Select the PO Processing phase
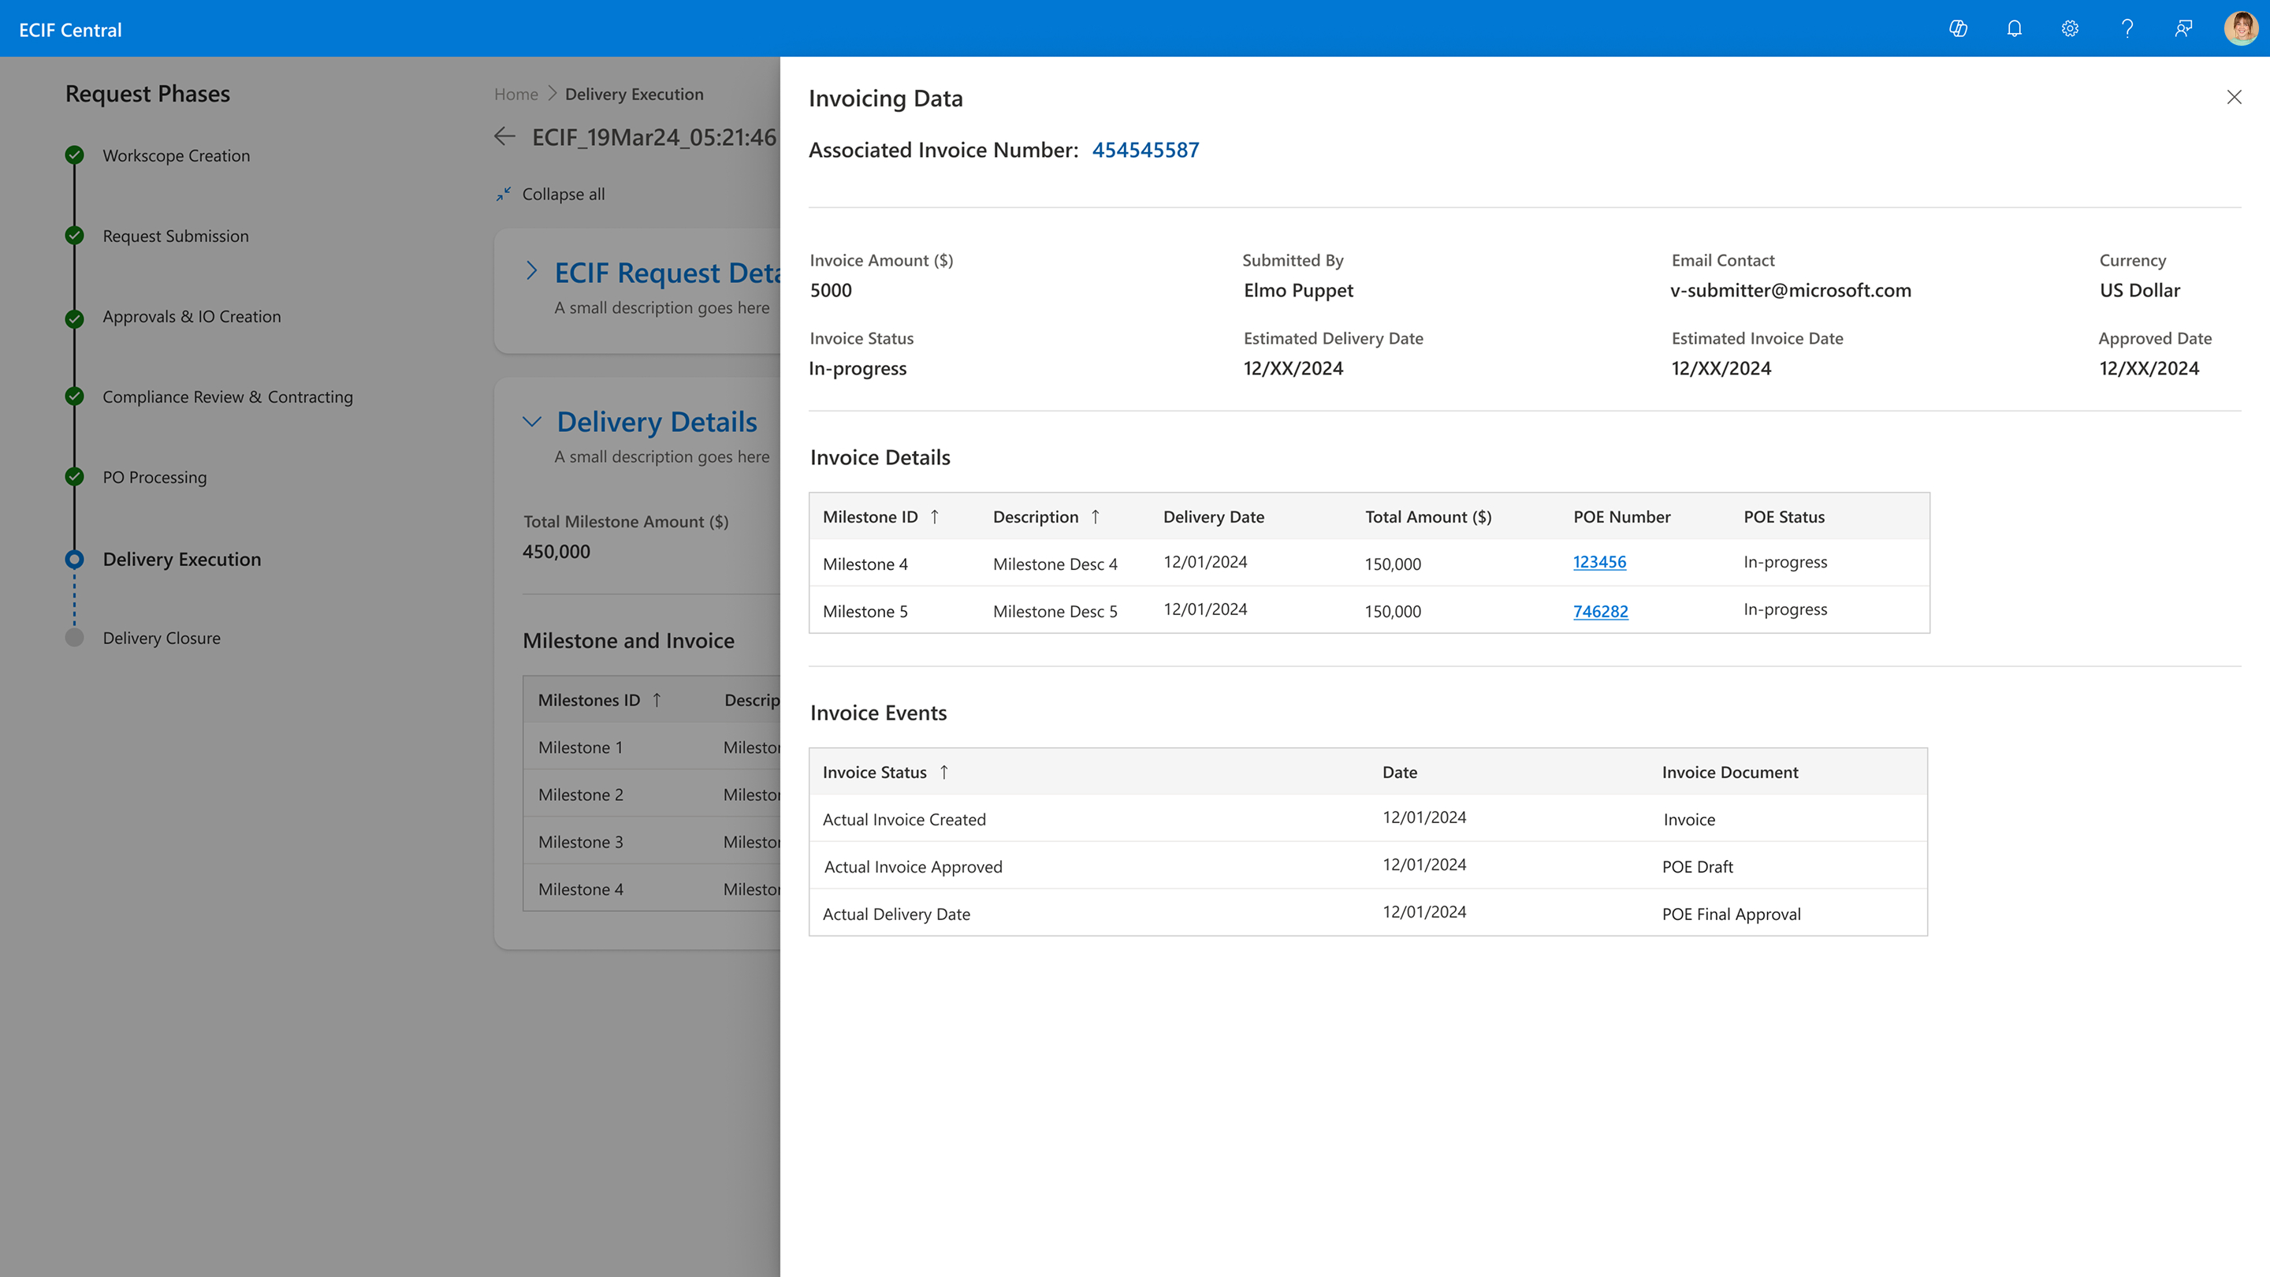 tap(154, 478)
